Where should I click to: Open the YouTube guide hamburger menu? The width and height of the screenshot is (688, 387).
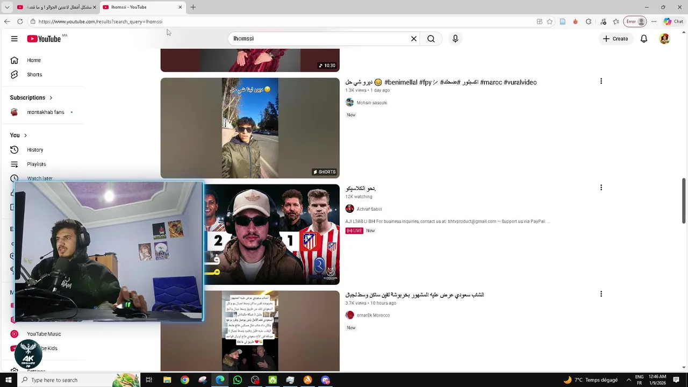click(15, 39)
